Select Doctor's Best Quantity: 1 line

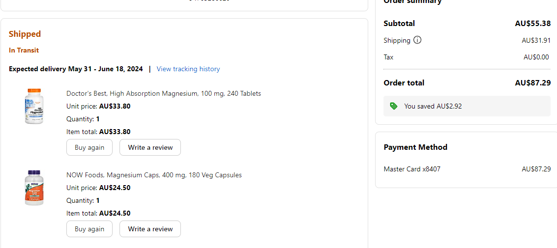coord(83,119)
